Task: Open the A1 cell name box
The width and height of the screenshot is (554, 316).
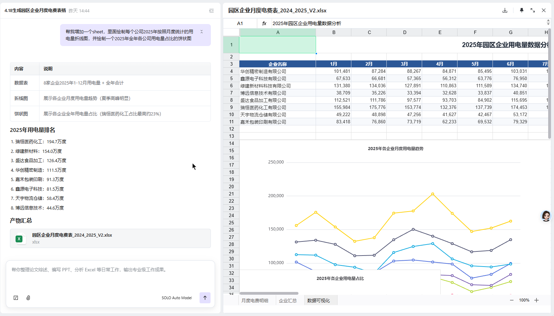Action: (240, 23)
